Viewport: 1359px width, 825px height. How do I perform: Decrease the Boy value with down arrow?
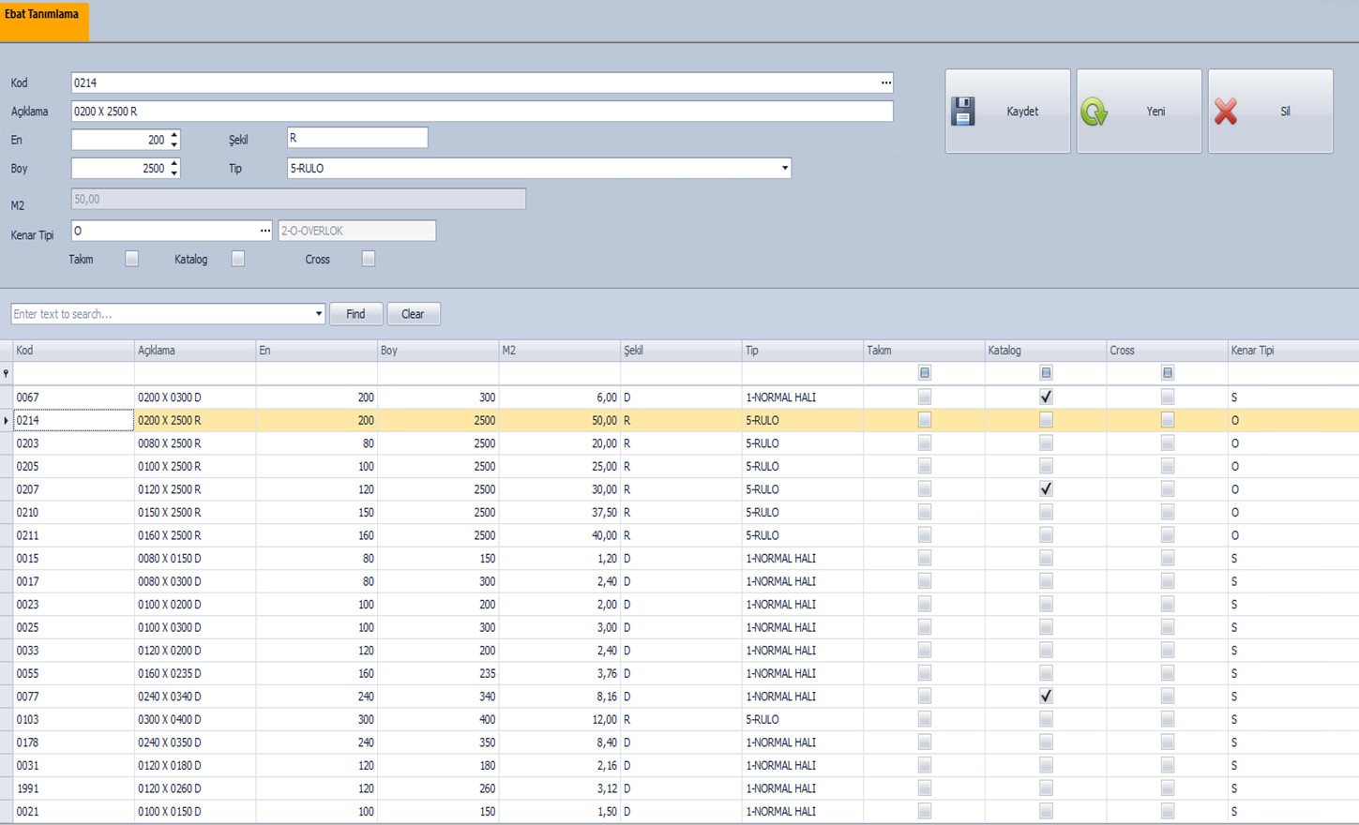click(174, 173)
